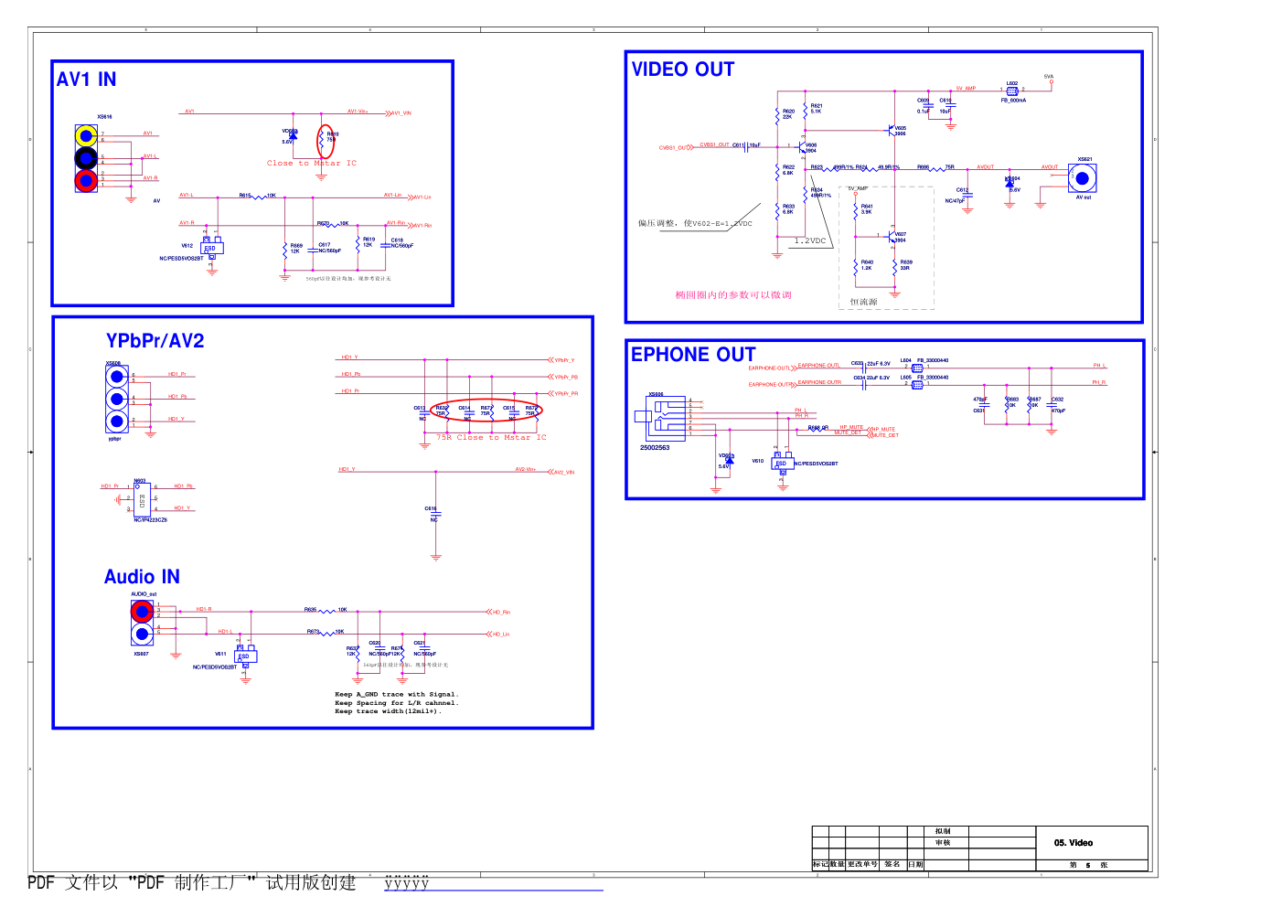The image size is (1282, 907).
Task: Click the Audio IN section title
Action: pos(142,577)
